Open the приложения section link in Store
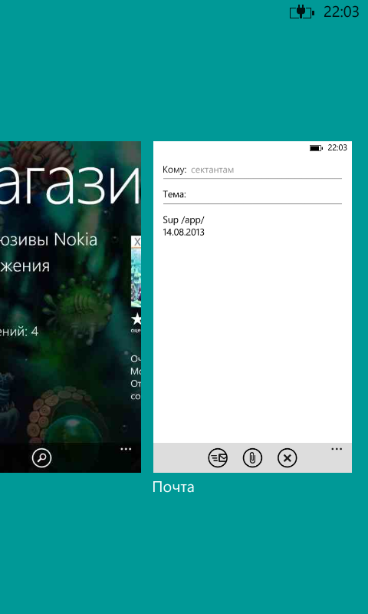Viewport: 368px width, 614px height. click(x=25, y=266)
